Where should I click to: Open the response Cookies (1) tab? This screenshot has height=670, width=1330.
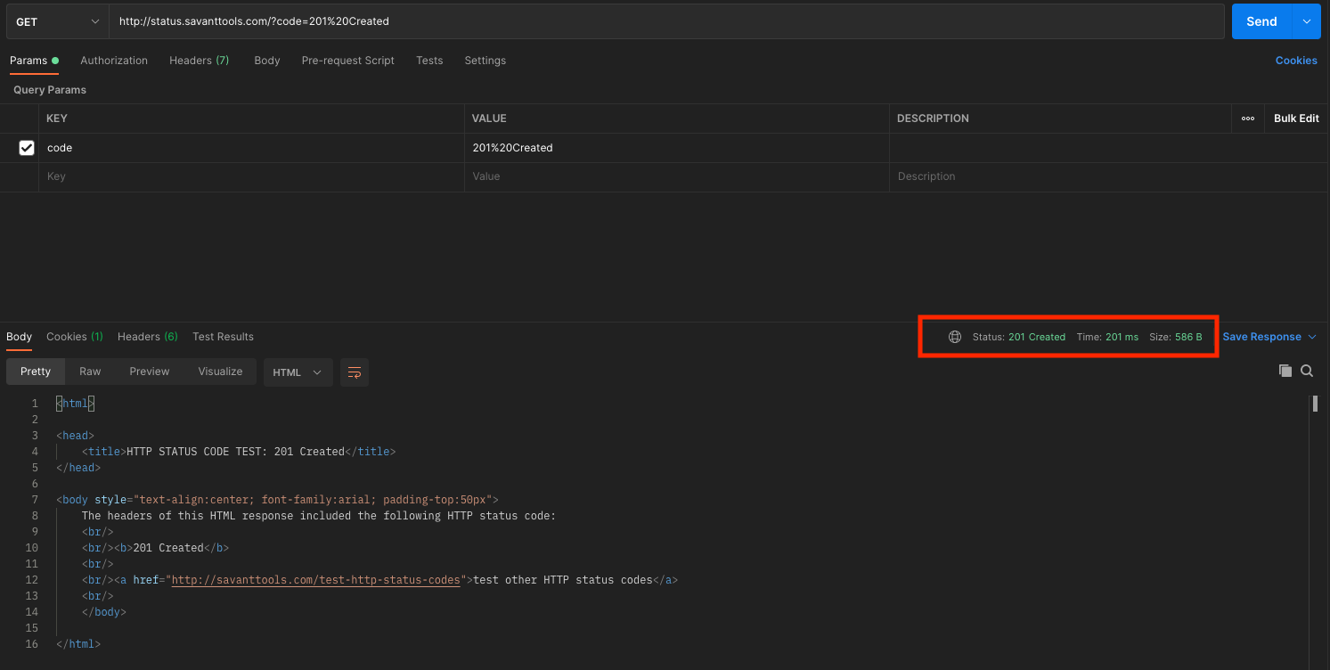coord(74,337)
